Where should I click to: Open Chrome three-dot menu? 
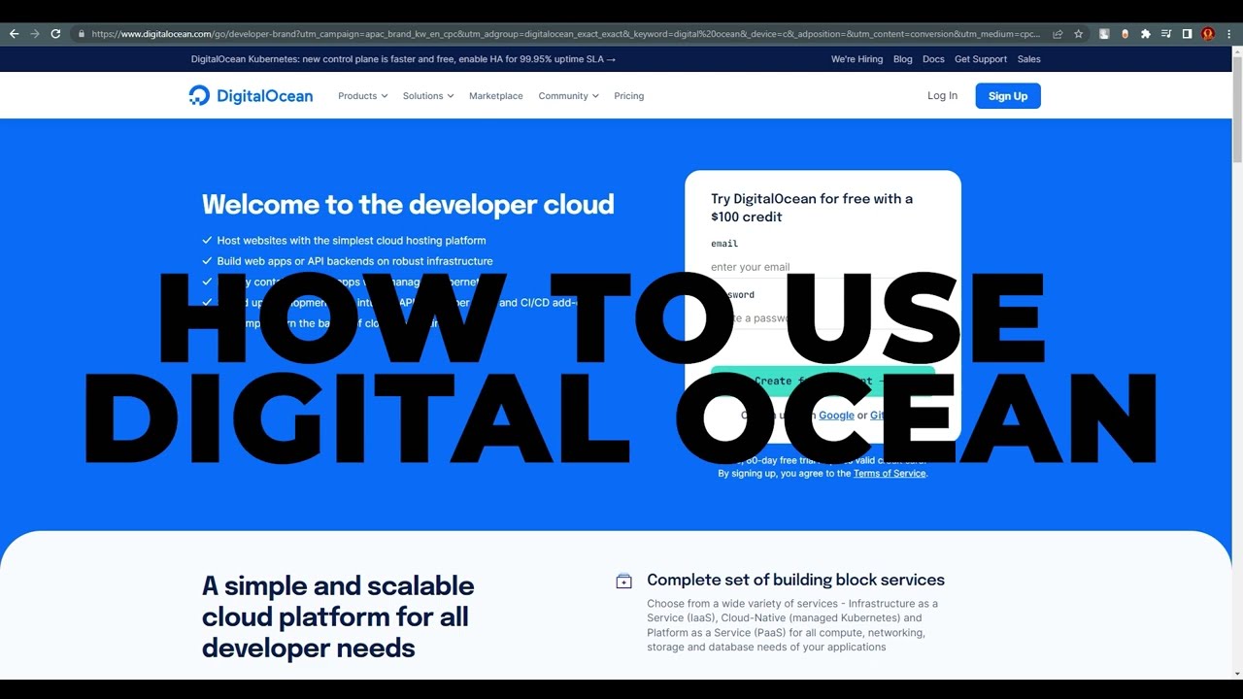[1228, 34]
